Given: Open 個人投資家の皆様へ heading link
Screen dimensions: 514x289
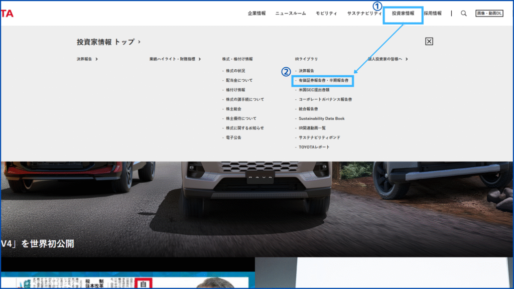Looking at the screenshot, I should coord(388,59).
